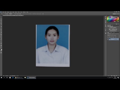Select the Magic Wand tool
120x90 pixels.
(1, 22)
